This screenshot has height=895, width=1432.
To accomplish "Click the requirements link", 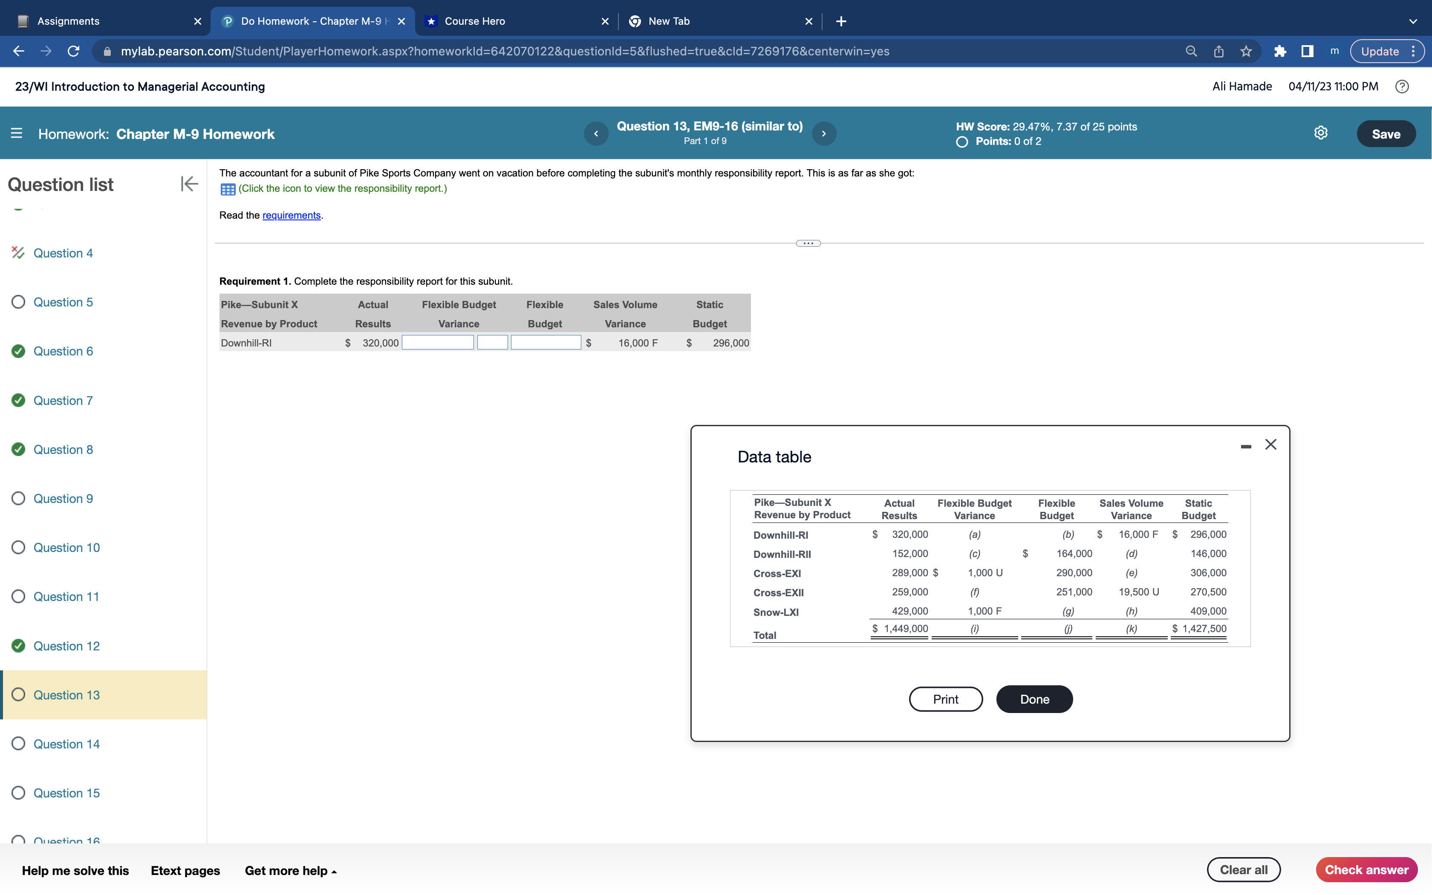I will (291, 216).
